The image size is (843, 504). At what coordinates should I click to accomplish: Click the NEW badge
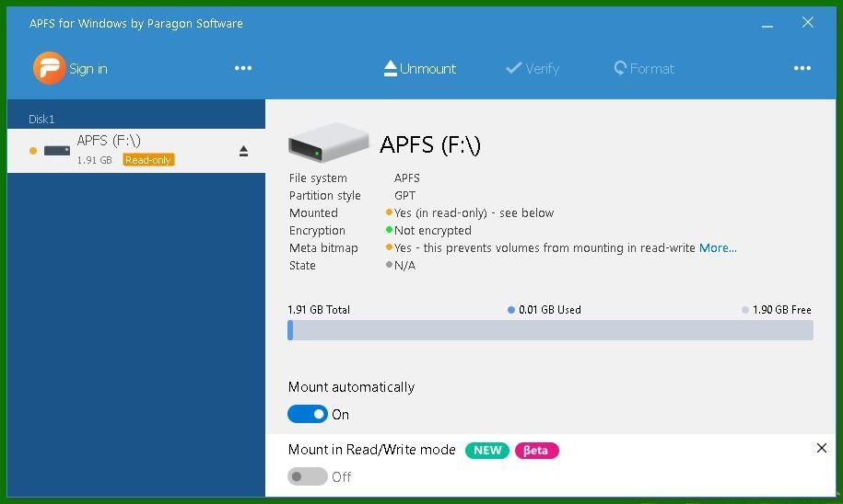[x=487, y=451]
